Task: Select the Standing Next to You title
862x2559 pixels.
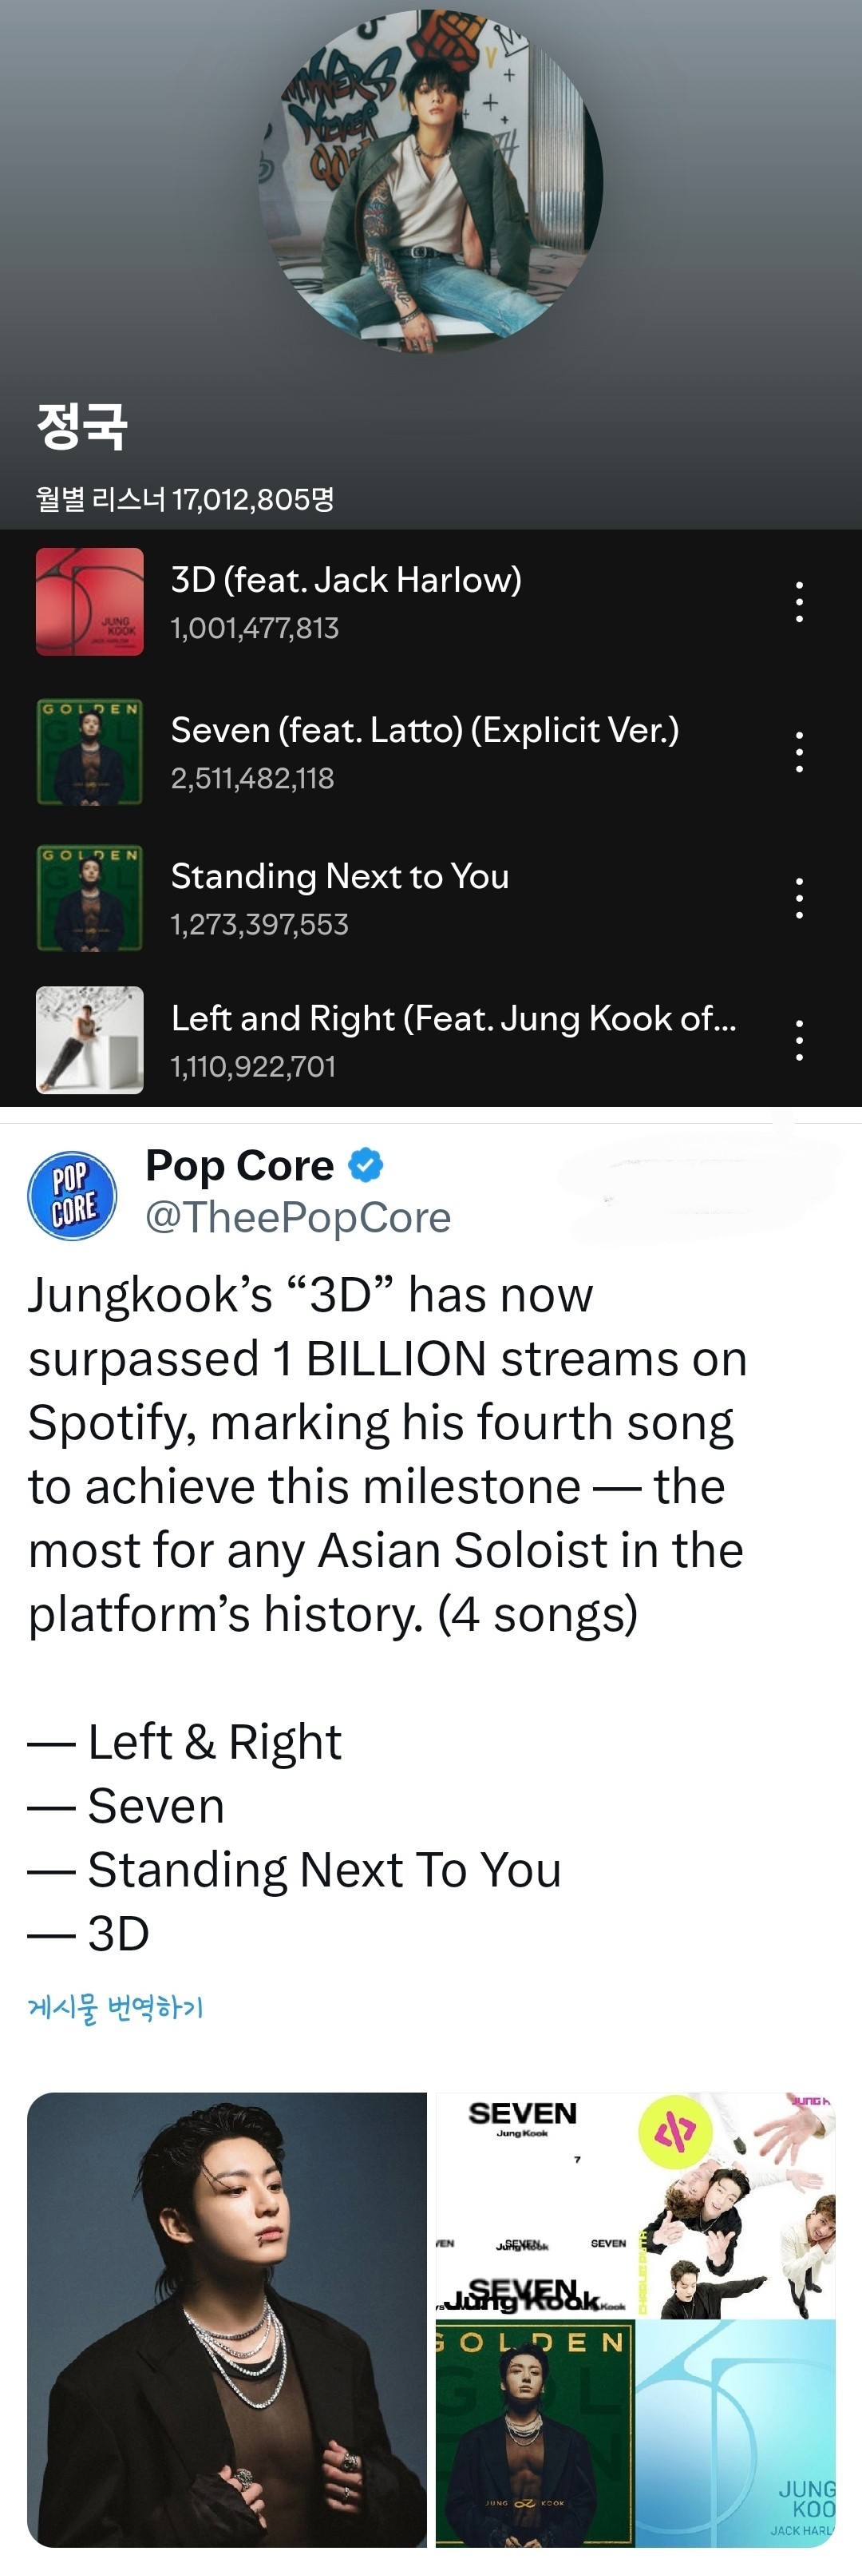Action: pyautogui.click(x=340, y=876)
